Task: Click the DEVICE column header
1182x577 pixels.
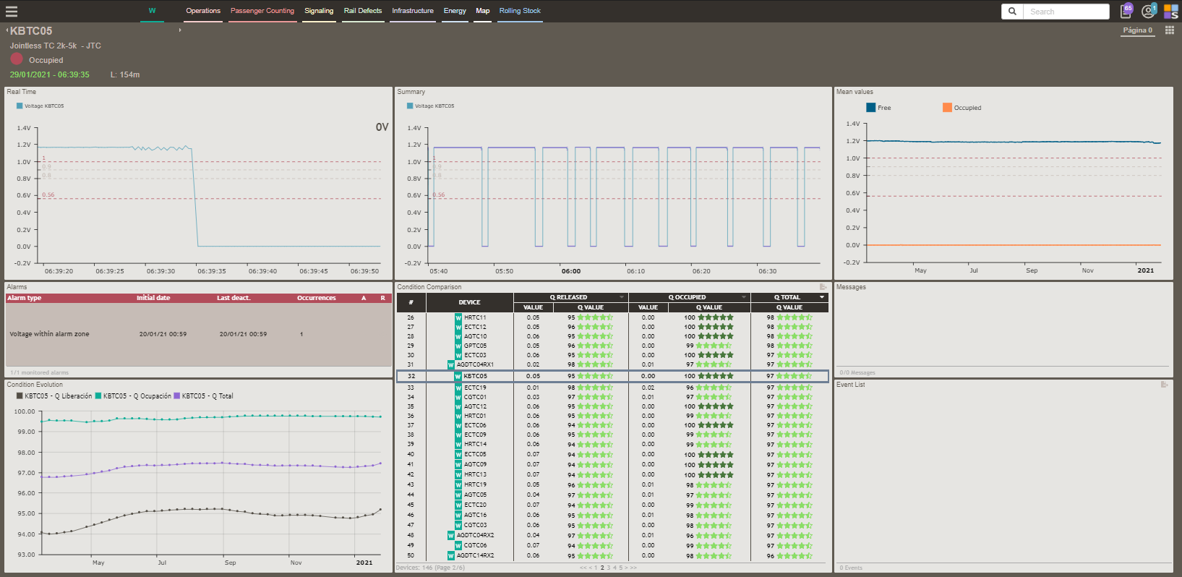Action: [x=469, y=302]
